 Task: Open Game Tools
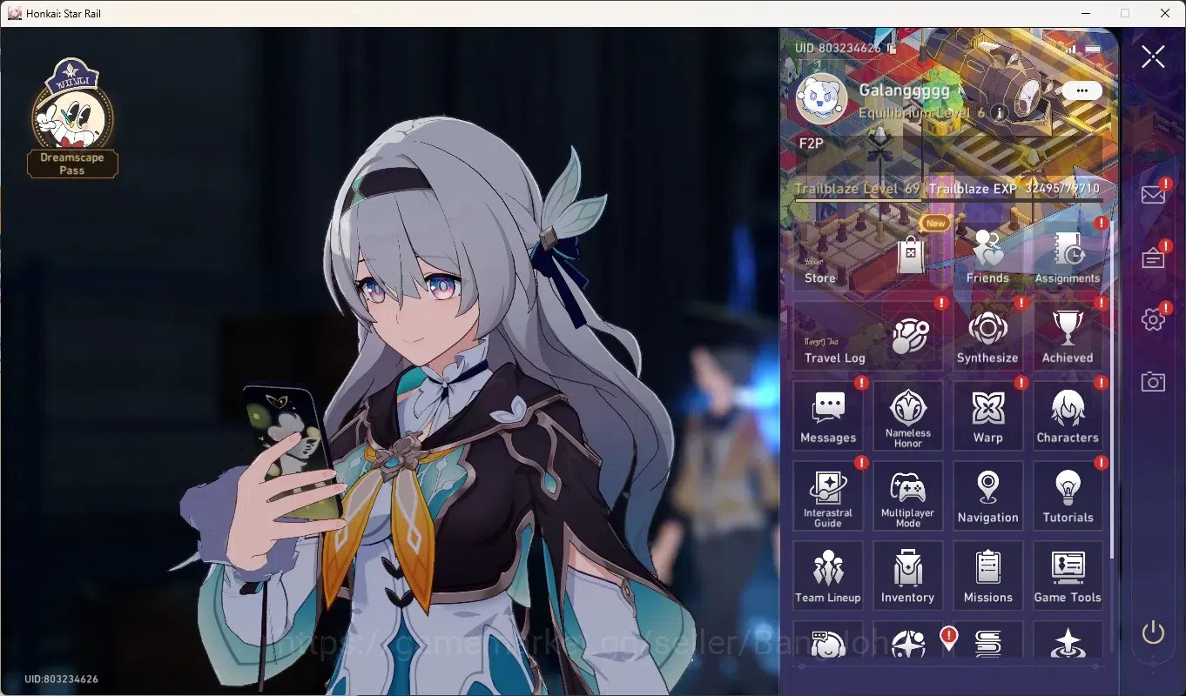pos(1068,576)
